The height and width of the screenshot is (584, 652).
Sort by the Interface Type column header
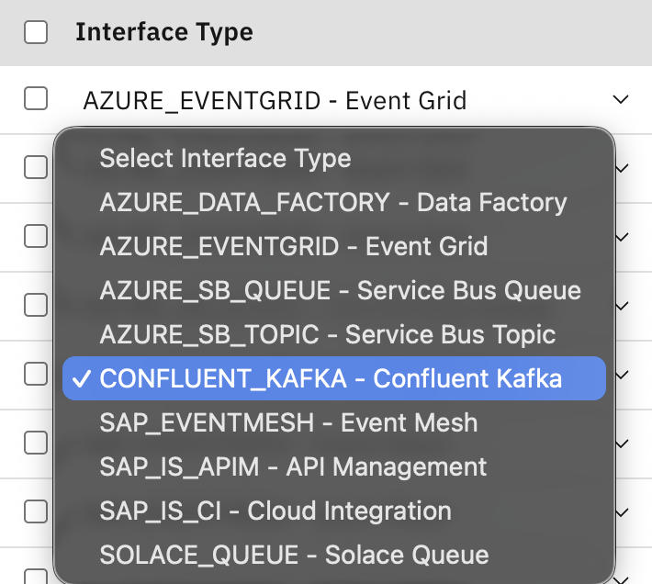(164, 32)
